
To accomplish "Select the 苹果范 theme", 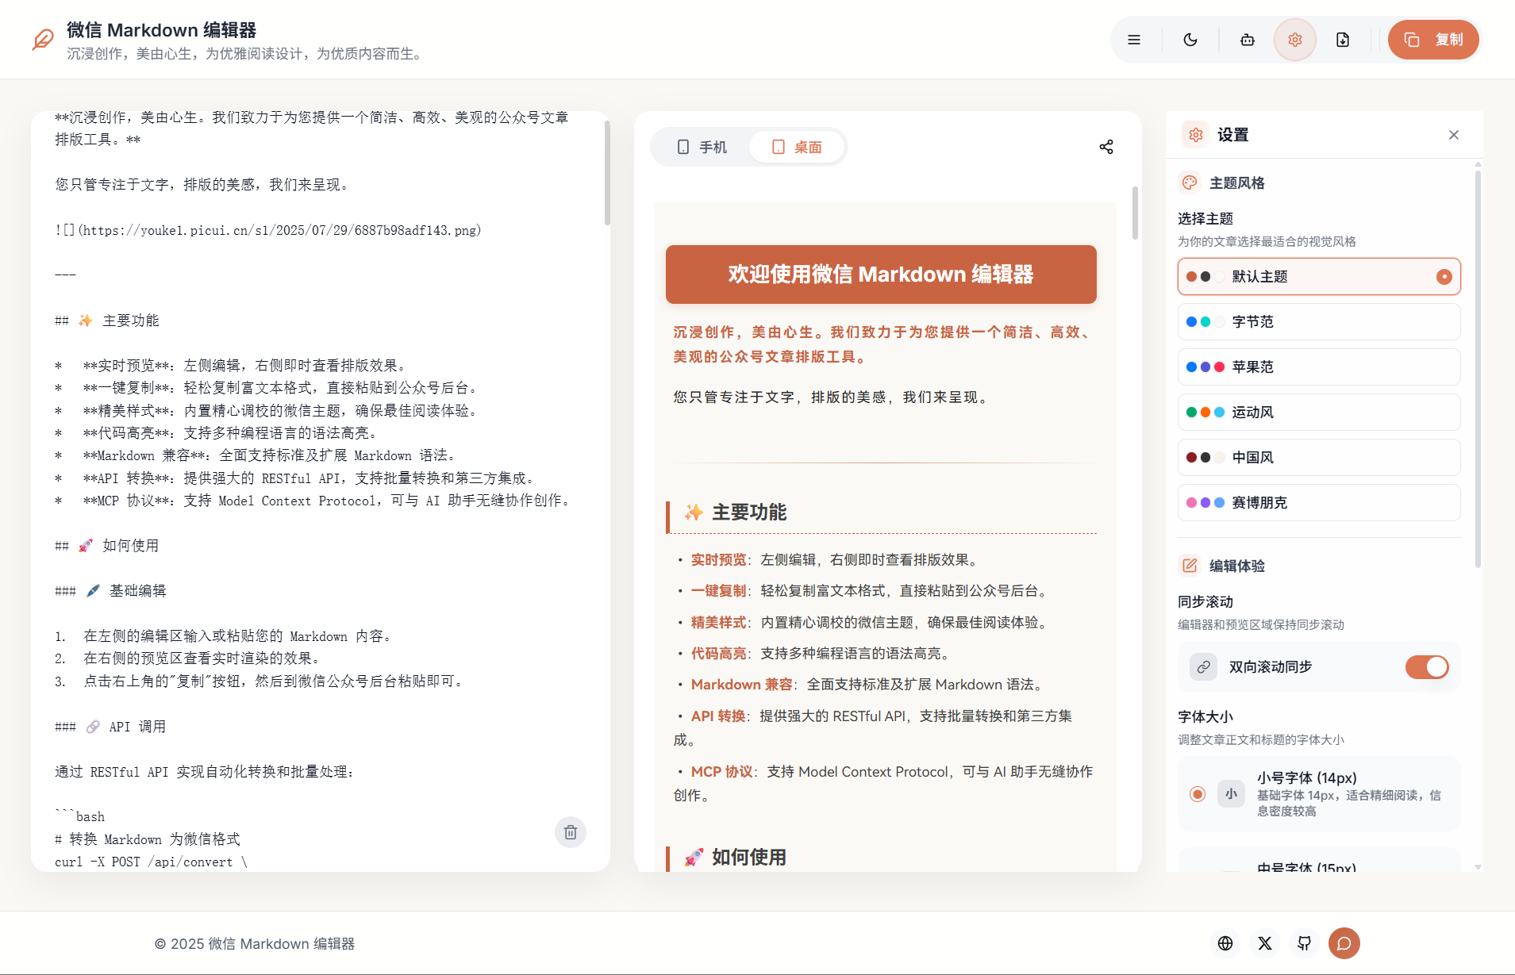I will click(1319, 367).
